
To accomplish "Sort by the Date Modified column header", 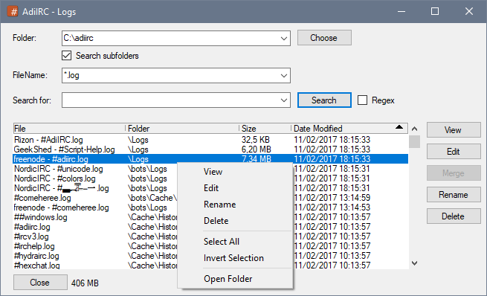I will pyautogui.click(x=349, y=129).
